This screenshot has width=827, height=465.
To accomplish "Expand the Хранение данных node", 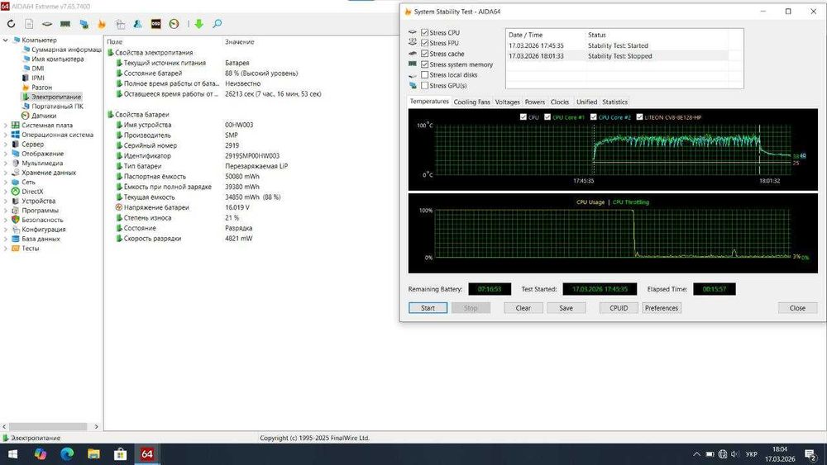I will click(5, 173).
